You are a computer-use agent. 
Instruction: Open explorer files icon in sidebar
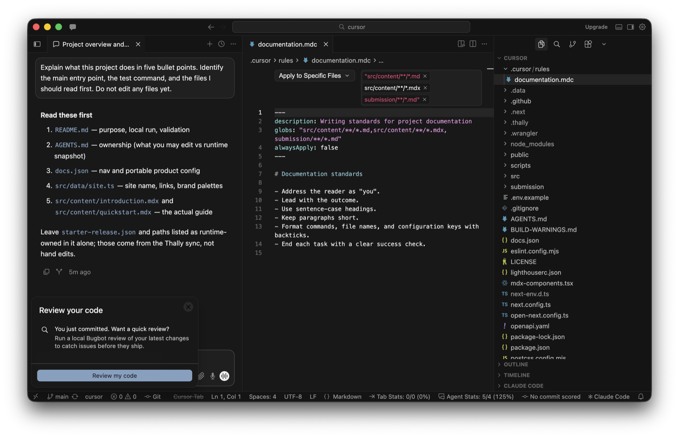coord(541,44)
